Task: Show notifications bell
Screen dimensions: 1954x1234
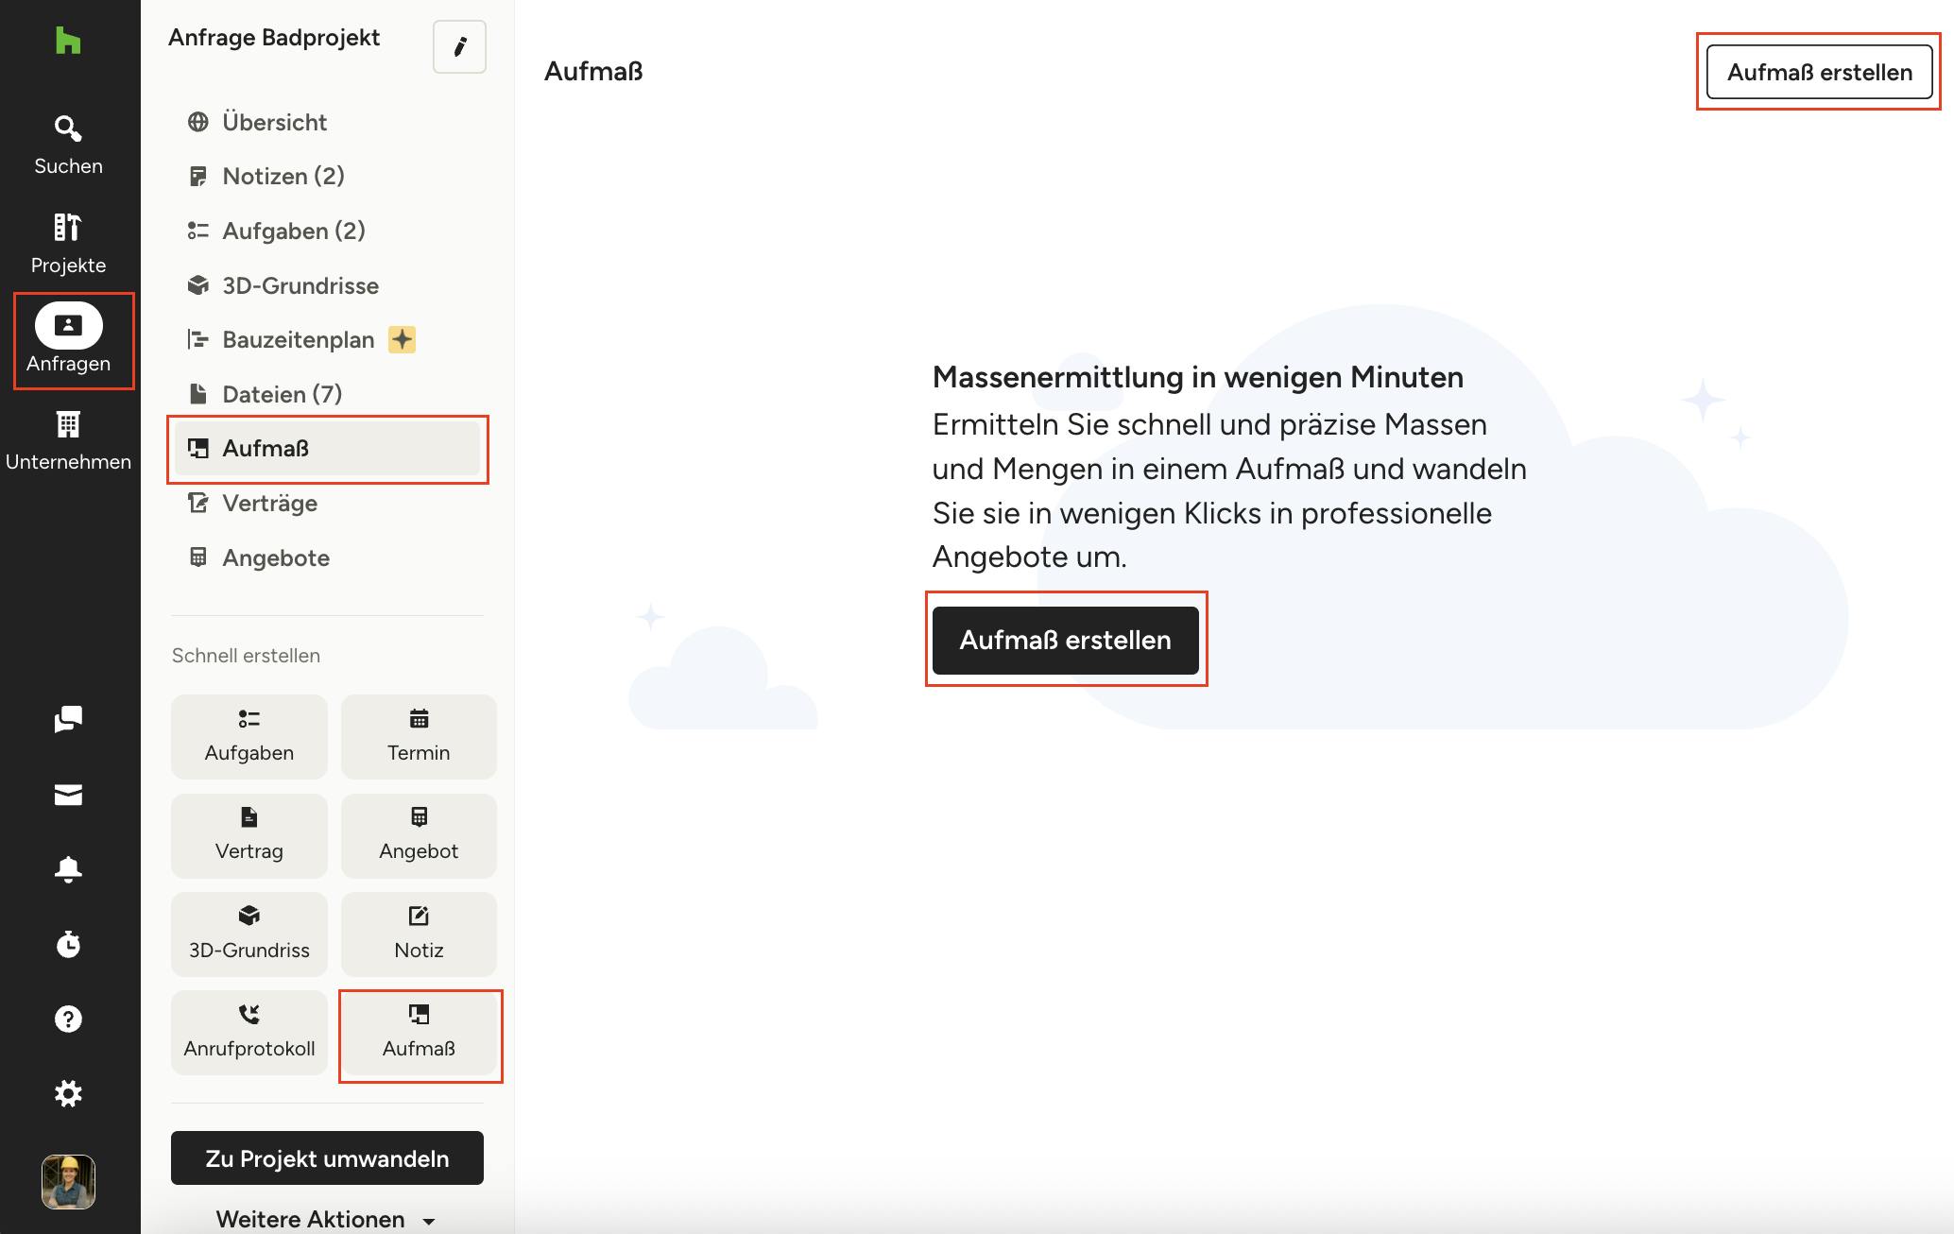Action: pos(68,869)
